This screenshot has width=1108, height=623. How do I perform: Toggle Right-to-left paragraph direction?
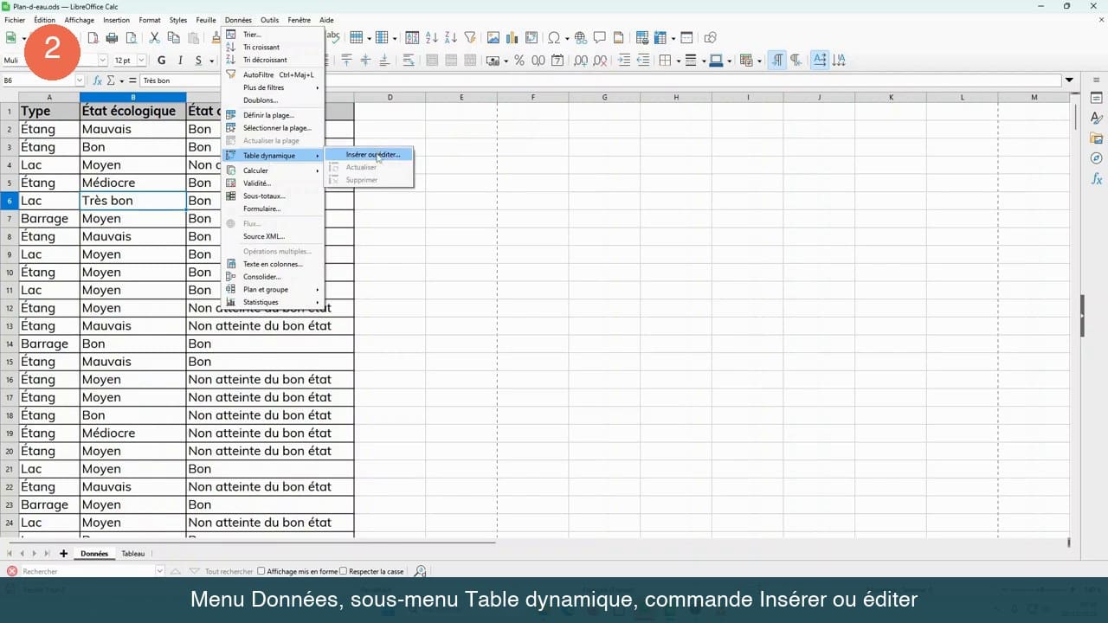click(x=796, y=61)
